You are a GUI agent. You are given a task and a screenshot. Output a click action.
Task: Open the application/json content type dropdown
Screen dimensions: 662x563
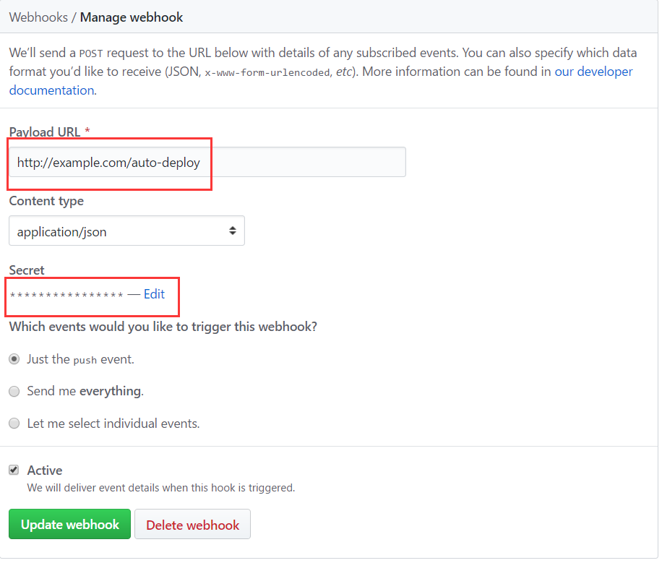pos(126,231)
